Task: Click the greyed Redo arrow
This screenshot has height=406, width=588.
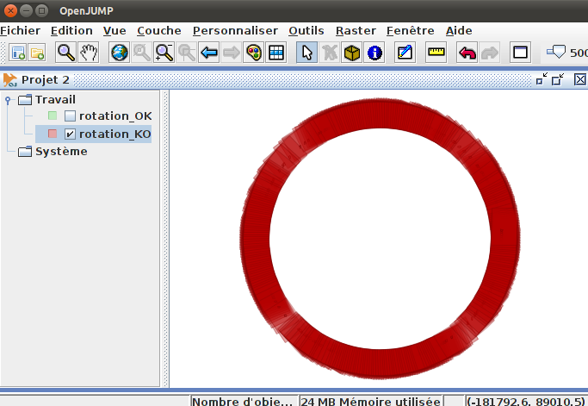Action: click(x=489, y=53)
